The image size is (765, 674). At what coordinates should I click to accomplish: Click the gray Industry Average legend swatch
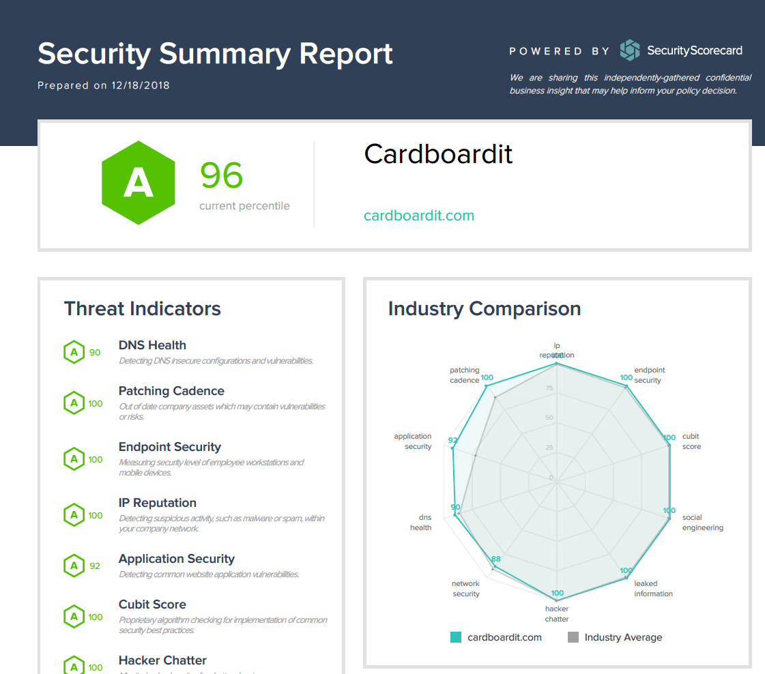573,637
